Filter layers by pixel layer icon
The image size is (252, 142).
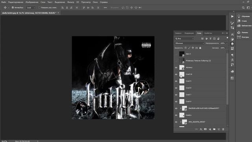pyautogui.click(x=202, y=39)
